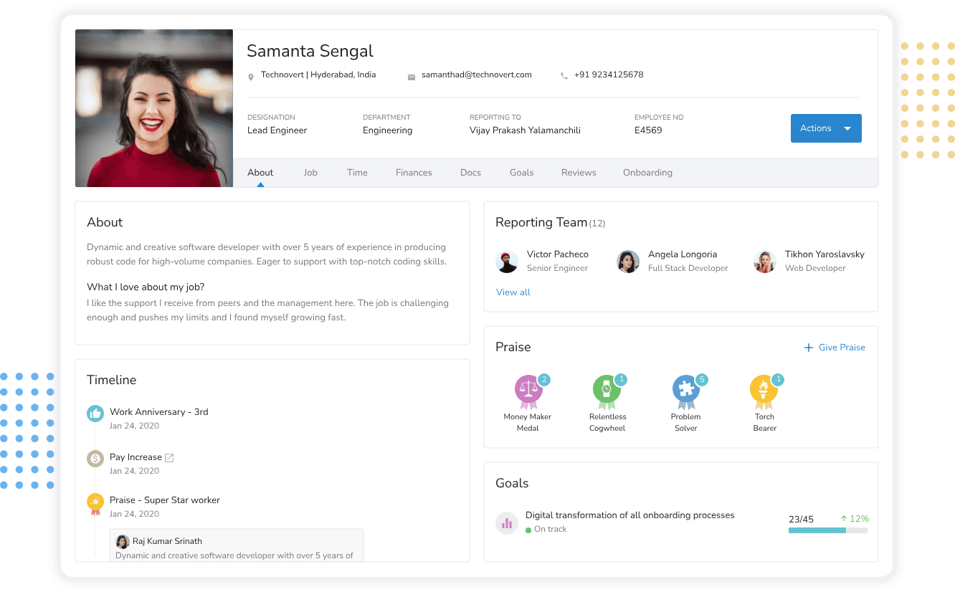The image size is (955, 592).
Task: Switch to the About tab
Action: coord(260,173)
